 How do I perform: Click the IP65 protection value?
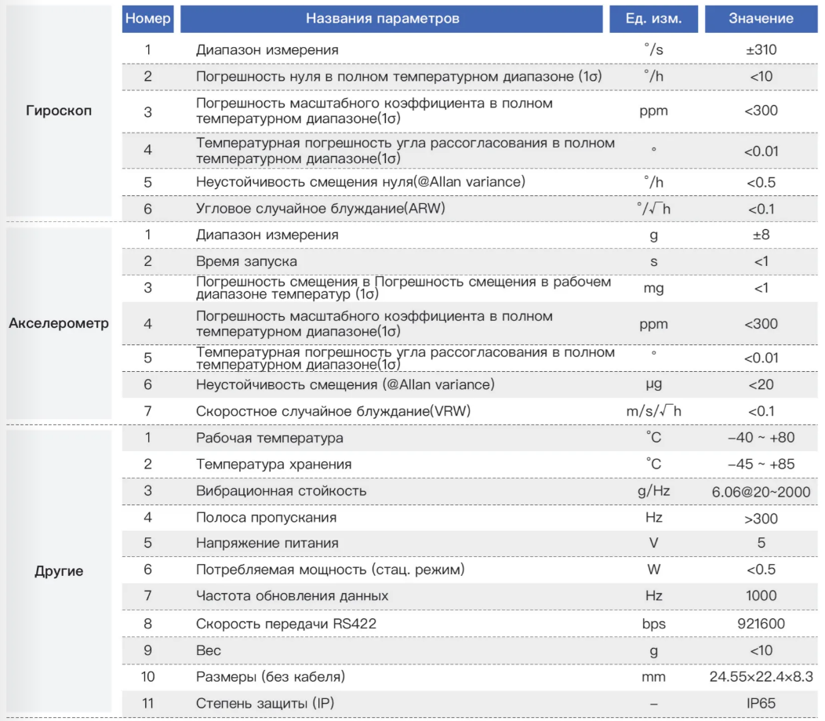761,704
